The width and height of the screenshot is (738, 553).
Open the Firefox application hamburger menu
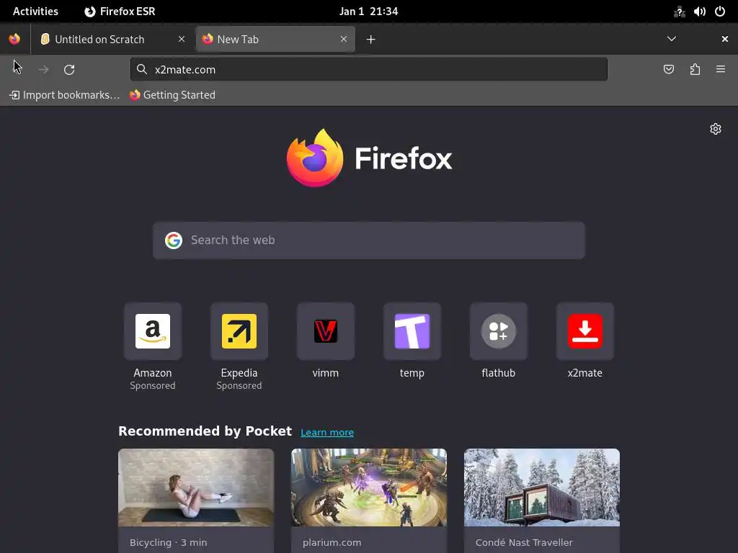[x=721, y=70]
